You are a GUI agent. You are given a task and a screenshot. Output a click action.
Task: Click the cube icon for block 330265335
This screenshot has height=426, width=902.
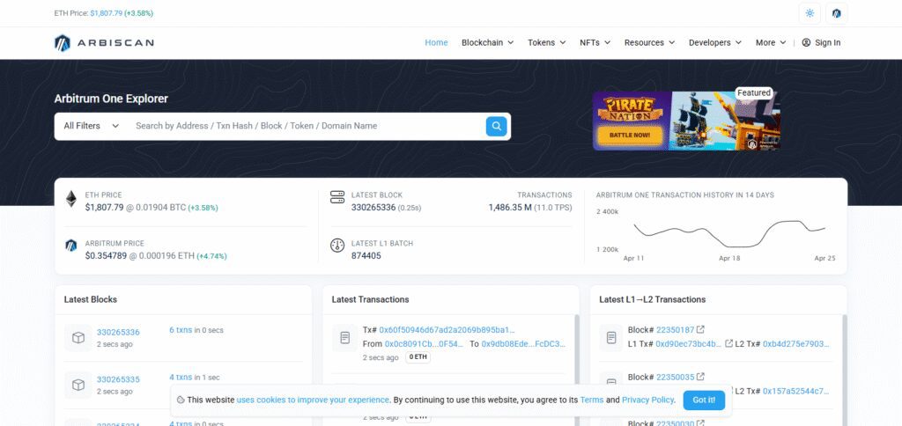[x=78, y=386]
